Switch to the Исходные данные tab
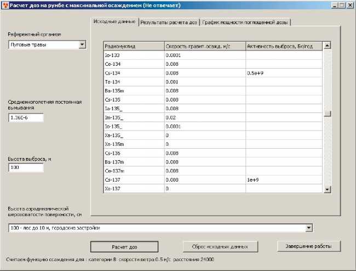356x271 pixels. coord(113,21)
